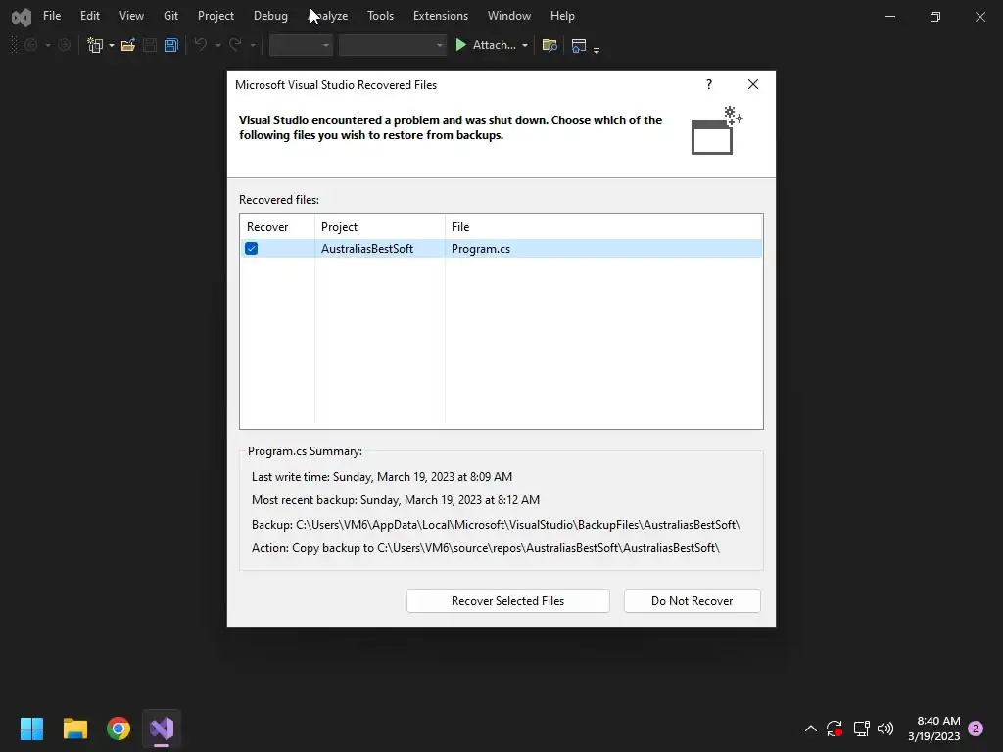Click the Project column header
The width and height of the screenshot is (1003, 752).
click(380, 227)
